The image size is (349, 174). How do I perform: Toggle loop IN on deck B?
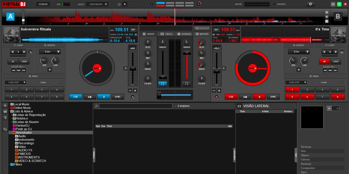(x=324, y=62)
